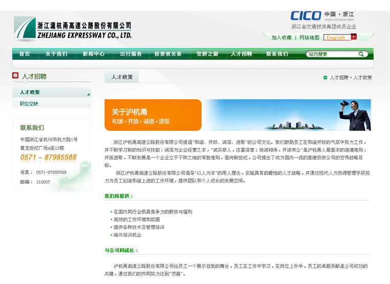Click the small arrow on 人才政策 sidebar item
The image size is (390, 284).
click(x=89, y=95)
